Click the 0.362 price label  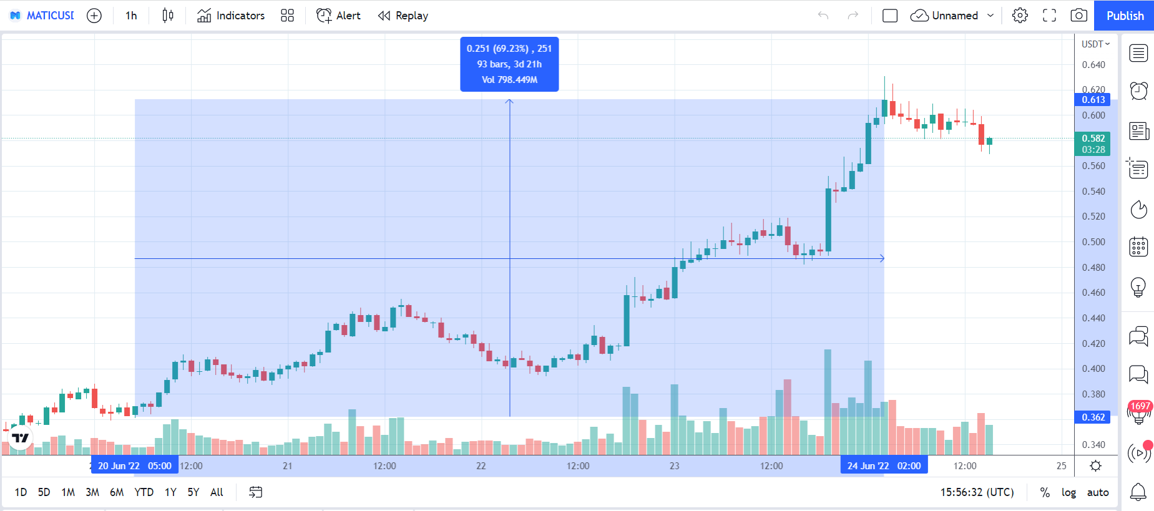1093,417
